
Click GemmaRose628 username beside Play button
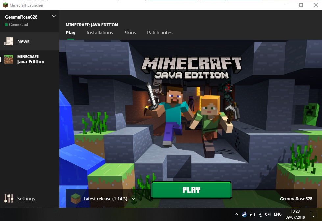[x=296, y=199]
